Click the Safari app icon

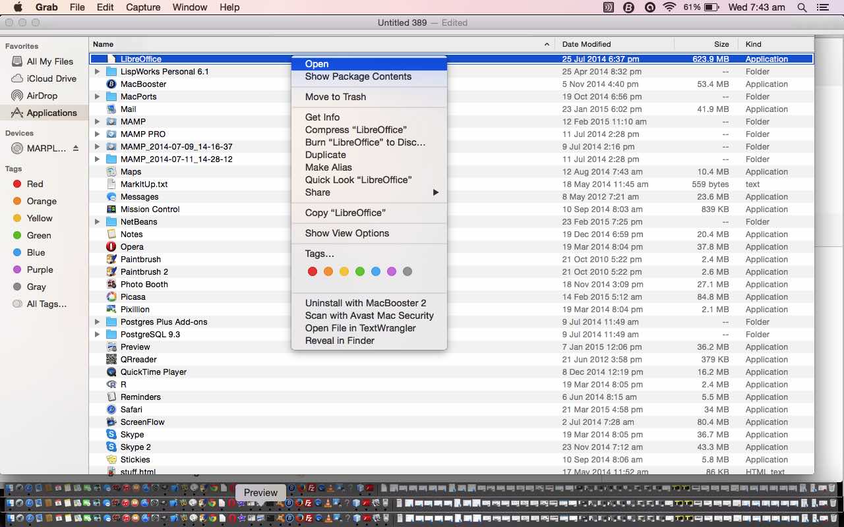(x=111, y=410)
